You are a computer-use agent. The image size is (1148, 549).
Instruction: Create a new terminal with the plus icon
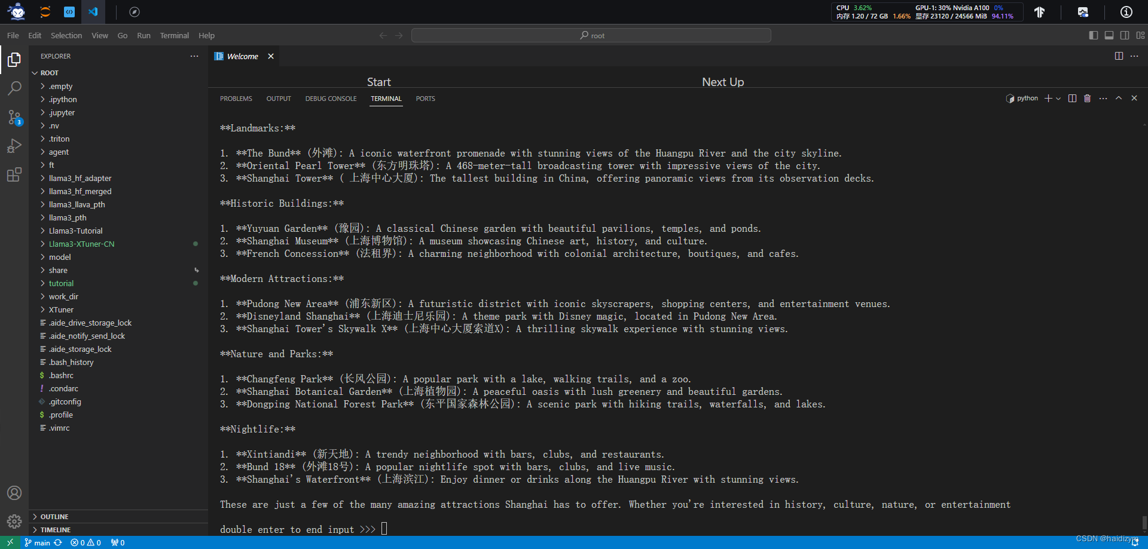point(1049,98)
